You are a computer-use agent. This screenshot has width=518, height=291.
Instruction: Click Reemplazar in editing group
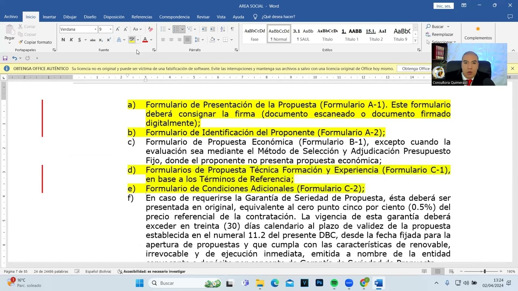(x=439, y=34)
